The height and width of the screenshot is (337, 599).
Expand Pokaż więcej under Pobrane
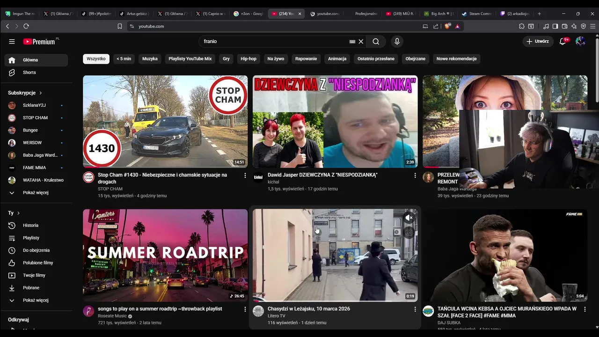[37, 300]
